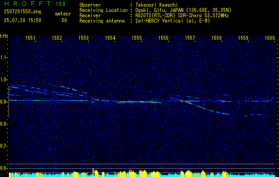Click the 0.8 kHz frequency tick label
This screenshot has height=177, width=279.
4,124
